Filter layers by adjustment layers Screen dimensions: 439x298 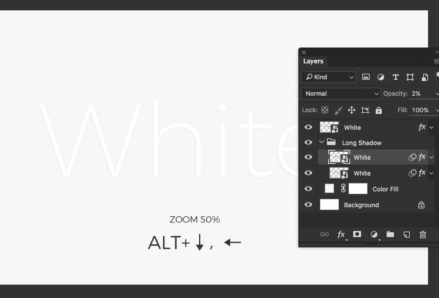point(381,77)
